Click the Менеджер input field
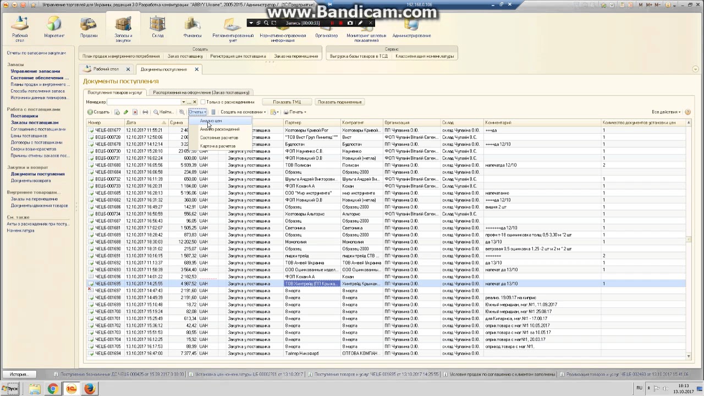 click(x=144, y=102)
